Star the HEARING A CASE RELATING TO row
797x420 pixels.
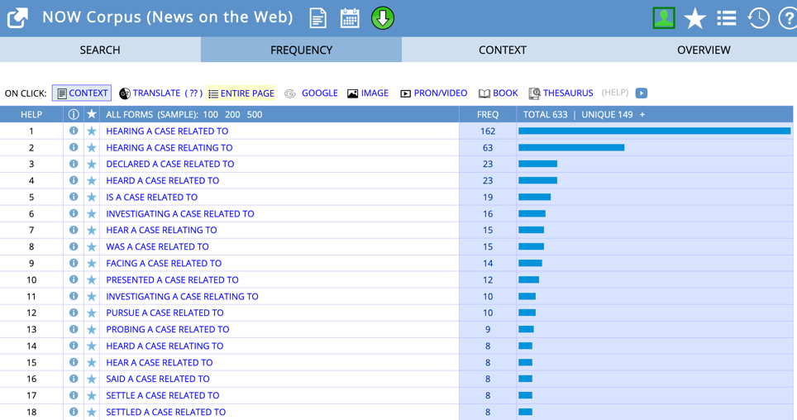pos(92,147)
